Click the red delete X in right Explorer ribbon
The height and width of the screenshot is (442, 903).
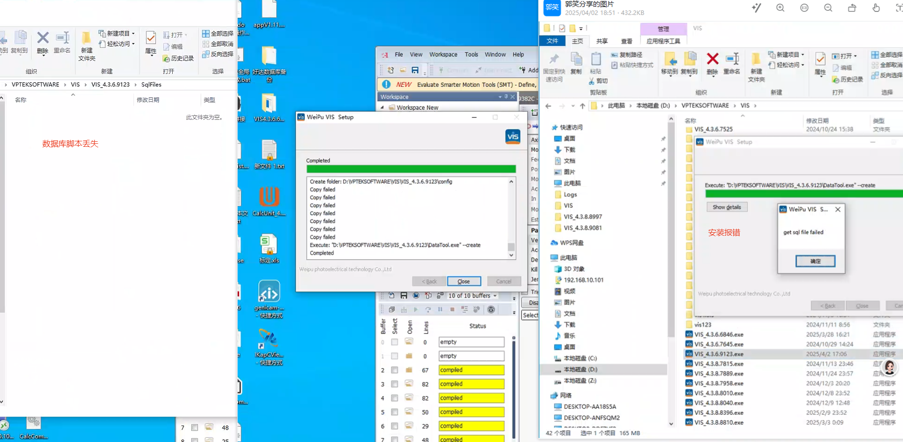712,59
